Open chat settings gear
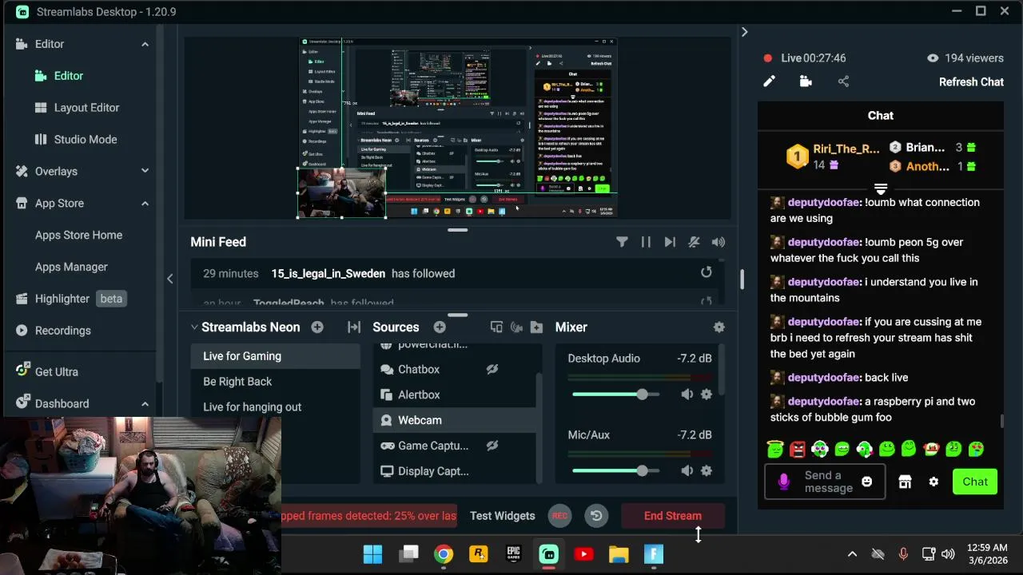Viewport: 1023px width, 575px height. click(933, 482)
